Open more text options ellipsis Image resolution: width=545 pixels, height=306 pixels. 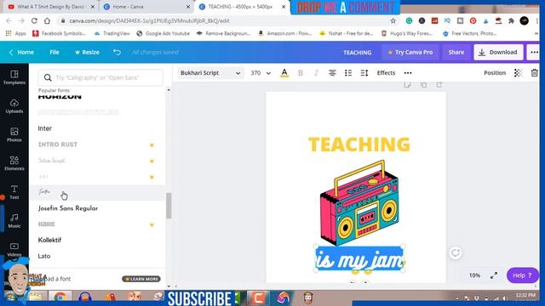click(408, 73)
